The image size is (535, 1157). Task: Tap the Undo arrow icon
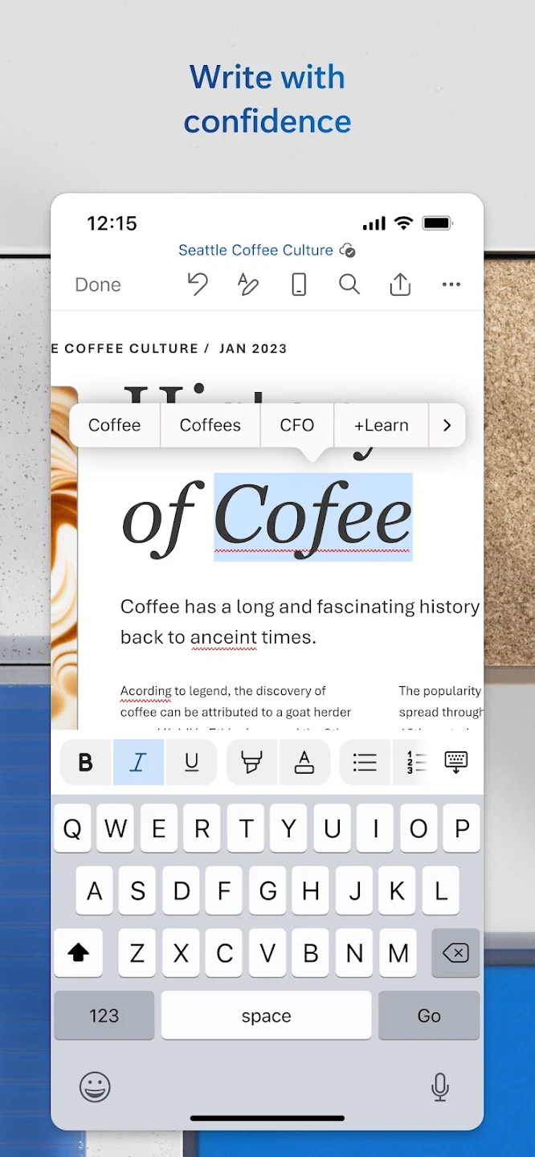198,284
